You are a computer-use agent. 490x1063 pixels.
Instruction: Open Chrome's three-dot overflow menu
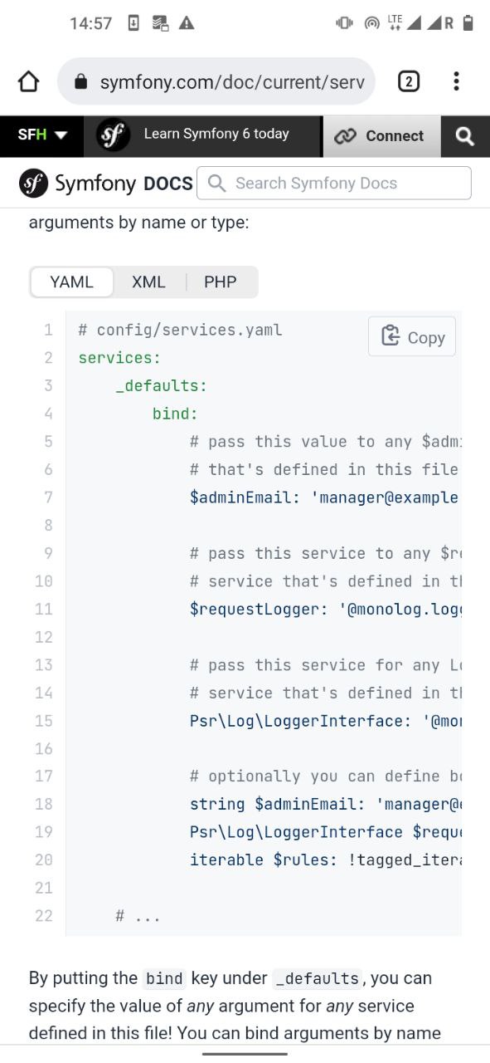point(456,81)
